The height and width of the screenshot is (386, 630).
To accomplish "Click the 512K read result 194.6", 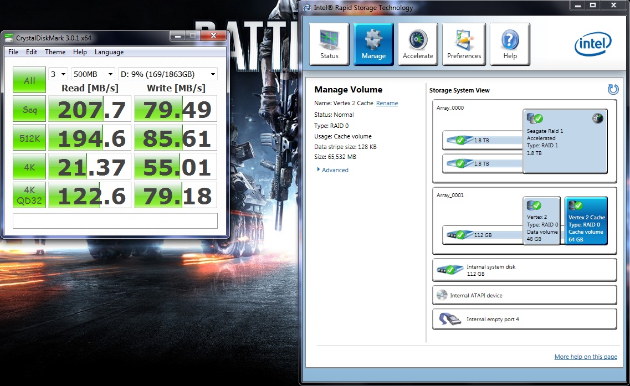I will pyautogui.click(x=90, y=138).
